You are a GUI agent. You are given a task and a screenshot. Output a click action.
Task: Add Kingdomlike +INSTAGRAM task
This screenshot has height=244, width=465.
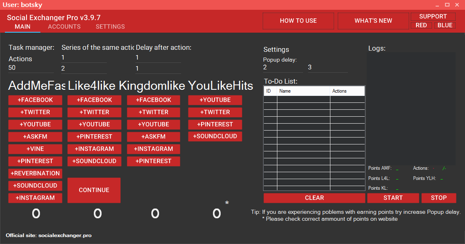[154, 149]
